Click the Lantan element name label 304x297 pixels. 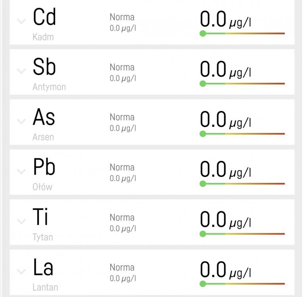pyautogui.click(x=45, y=287)
